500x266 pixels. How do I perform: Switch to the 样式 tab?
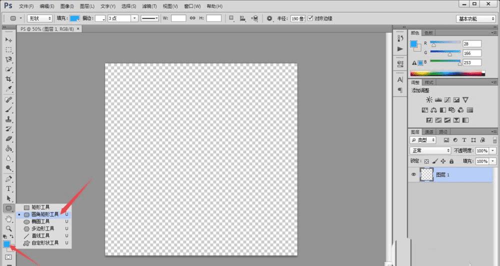coord(429,82)
